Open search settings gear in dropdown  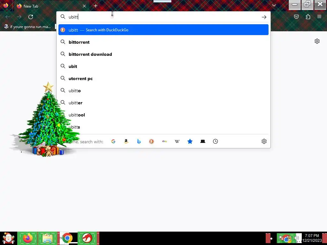[264, 141]
